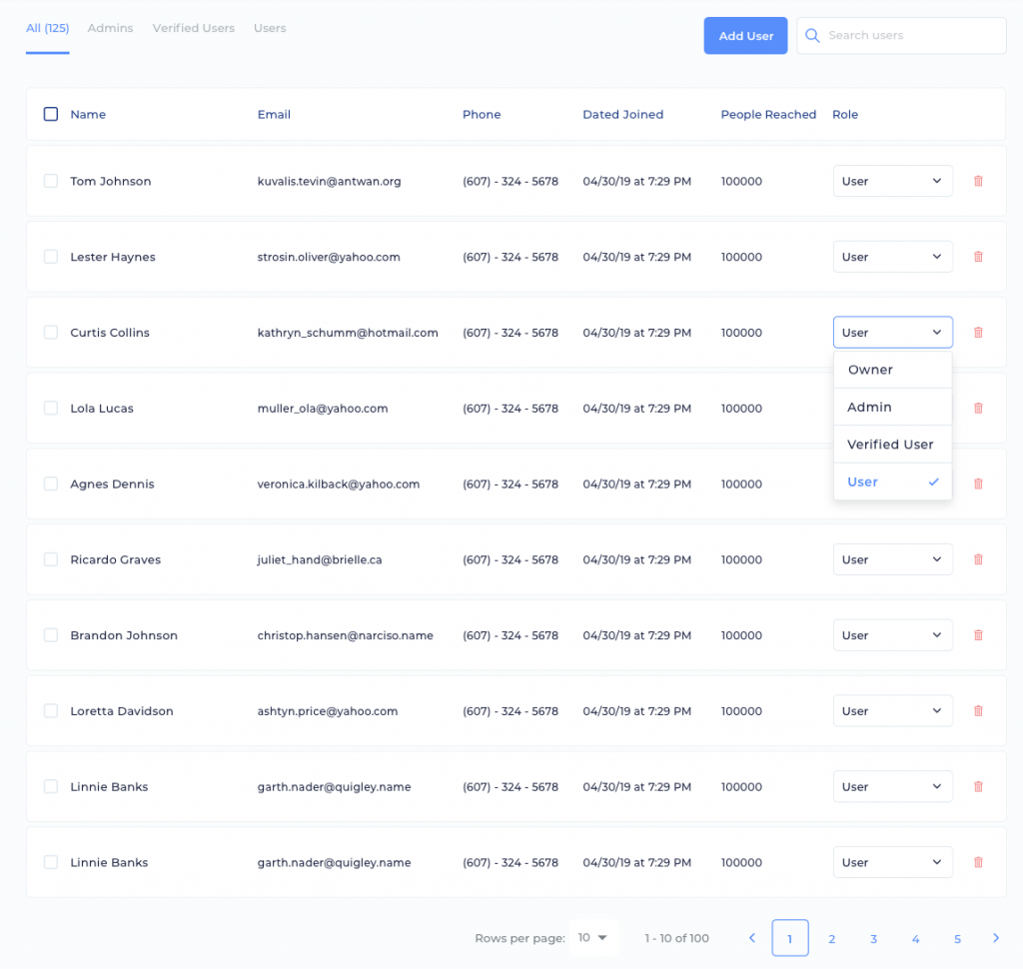Image resolution: width=1023 pixels, height=969 pixels.
Task: Open the rows per page selector
Action: [x=594, y=937]
